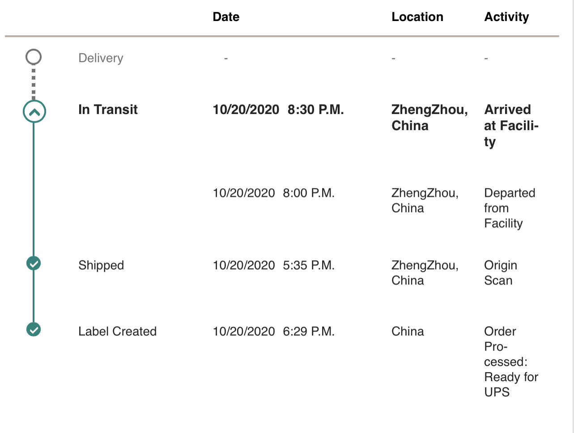This screenshot has height=433, width=574.
Task: Click the empty Delivery status circle
Action: point(34,57)
